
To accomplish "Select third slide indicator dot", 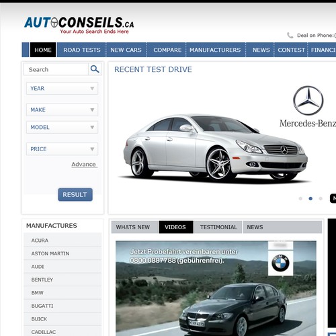I will (321, 198).
